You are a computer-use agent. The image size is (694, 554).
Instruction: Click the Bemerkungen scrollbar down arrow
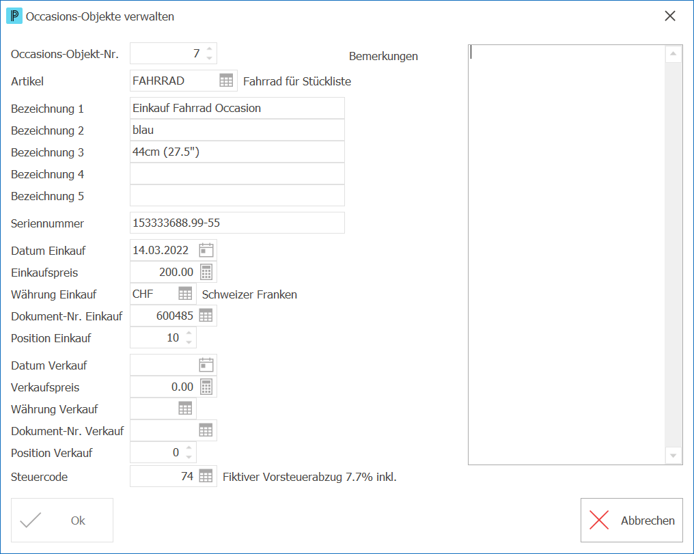674,456
